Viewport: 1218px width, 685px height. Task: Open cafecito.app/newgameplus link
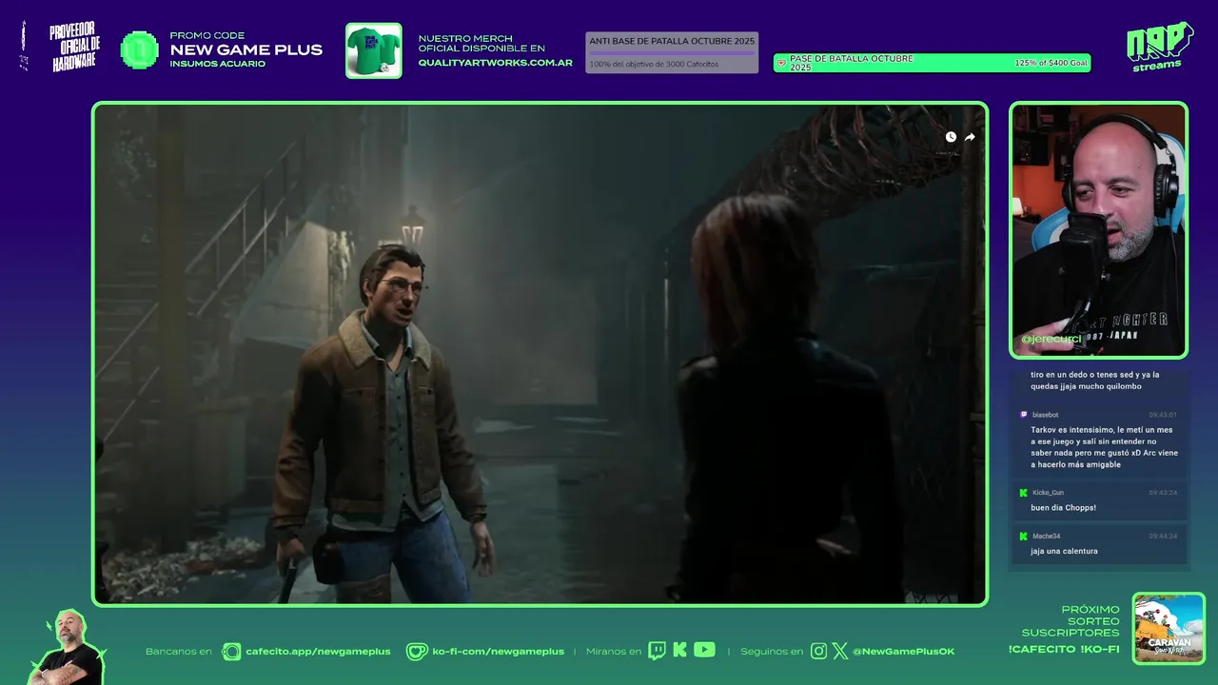[x=318, y=652]
